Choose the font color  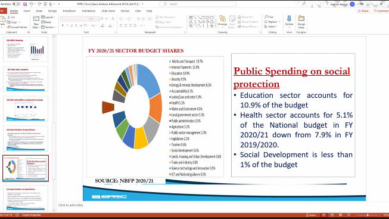pos(110,25)
